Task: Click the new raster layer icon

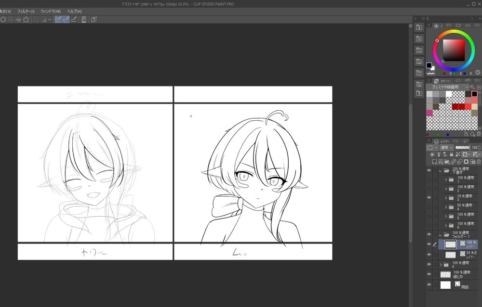Action: click(434, 162)
